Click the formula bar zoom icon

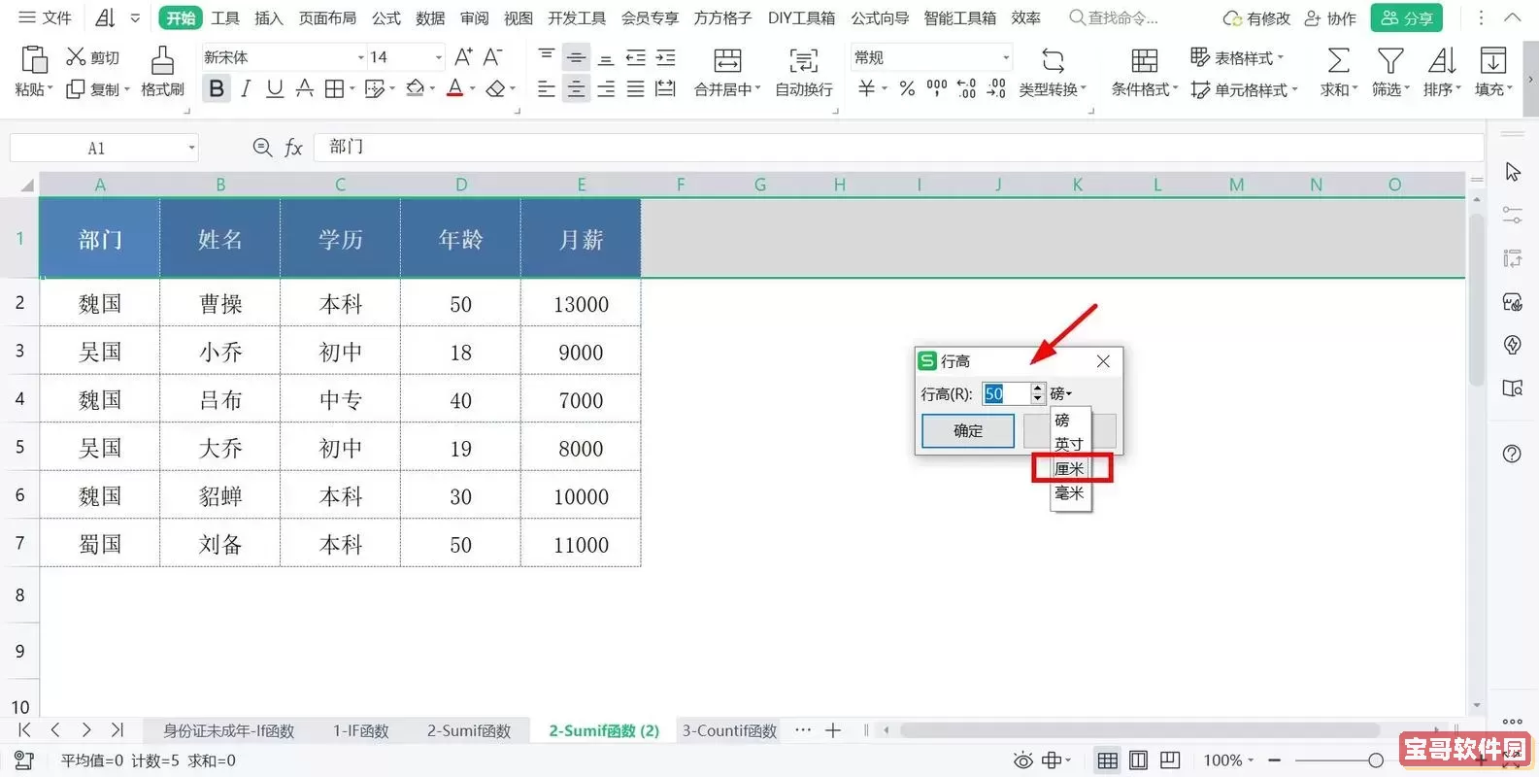[262, 148]
